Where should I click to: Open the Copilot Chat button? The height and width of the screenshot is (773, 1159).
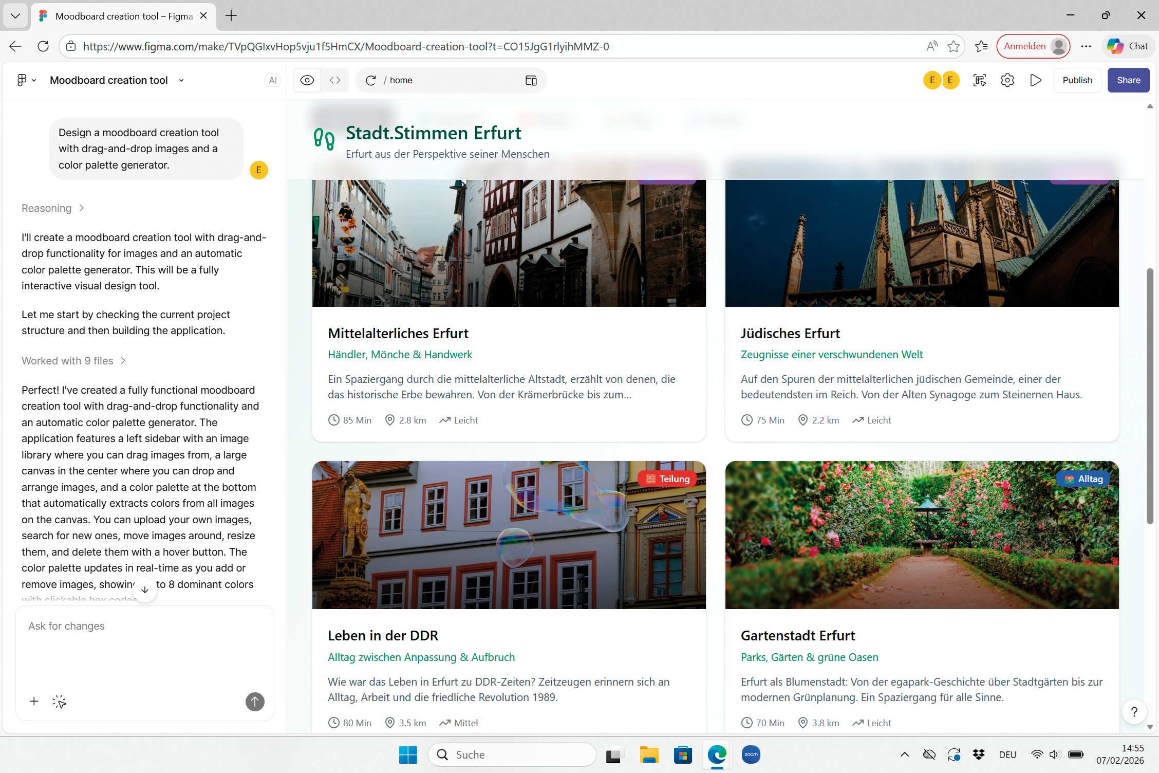pos(1128,46)
